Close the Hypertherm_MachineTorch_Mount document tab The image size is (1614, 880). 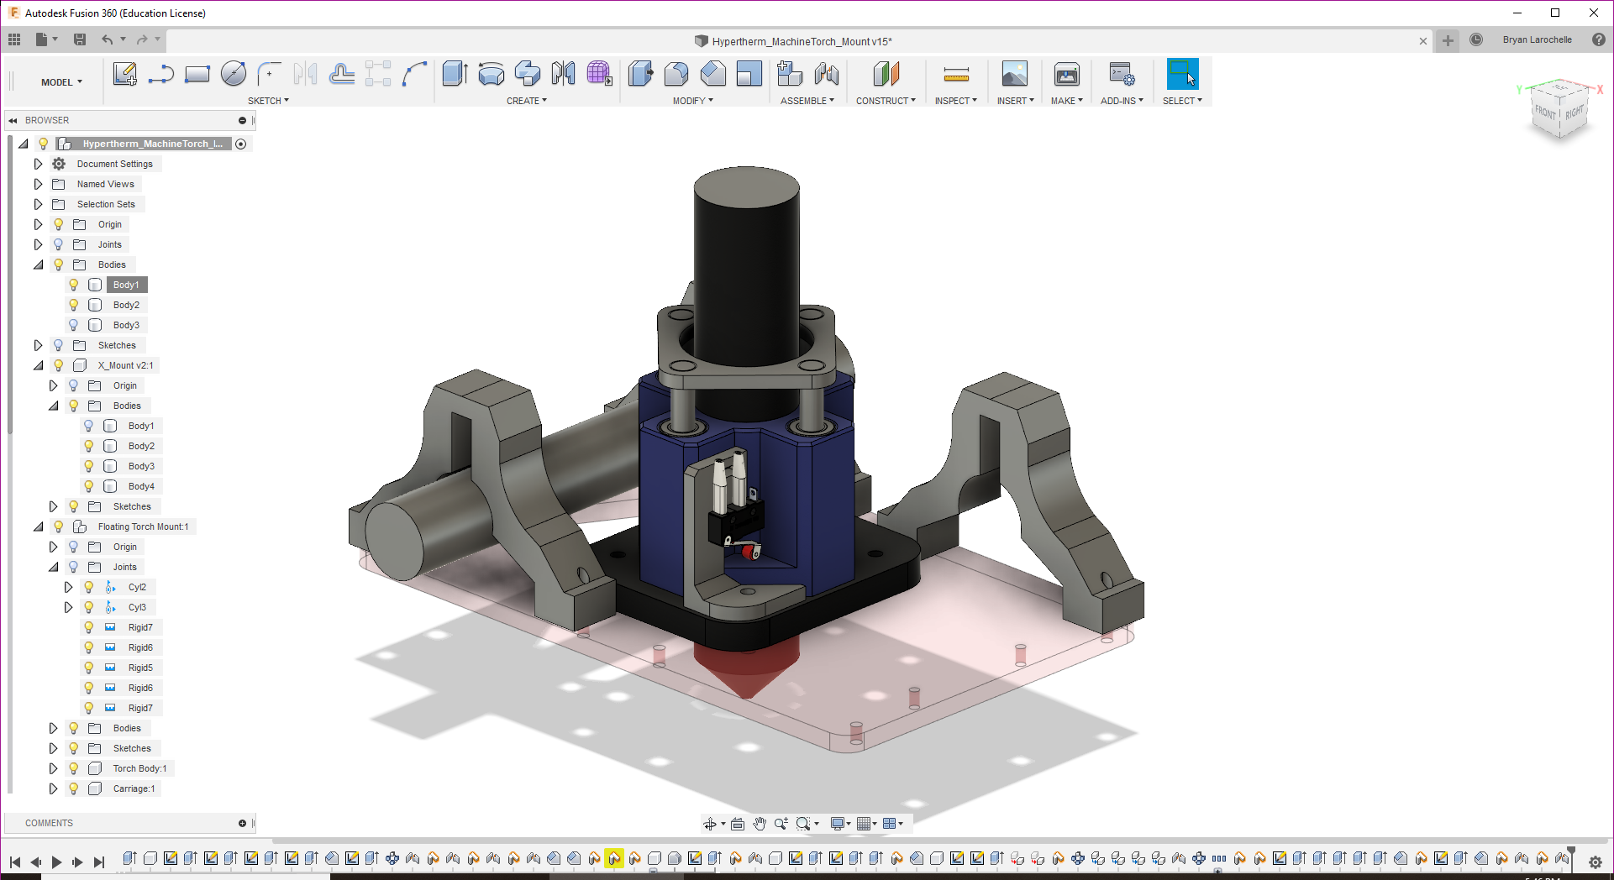point(1423,41)
